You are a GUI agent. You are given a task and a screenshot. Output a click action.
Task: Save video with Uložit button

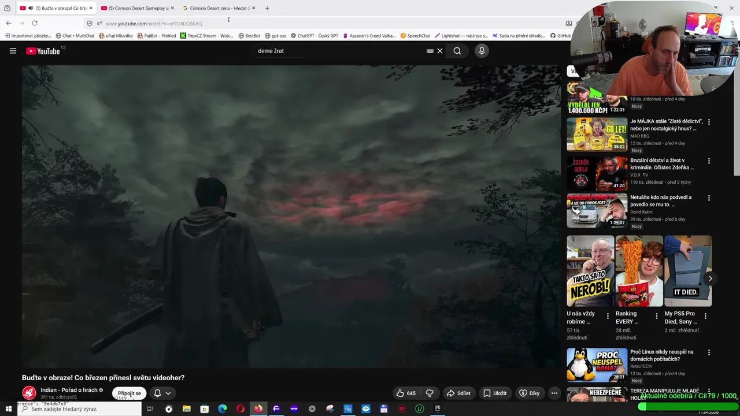[x=495, y=393]
